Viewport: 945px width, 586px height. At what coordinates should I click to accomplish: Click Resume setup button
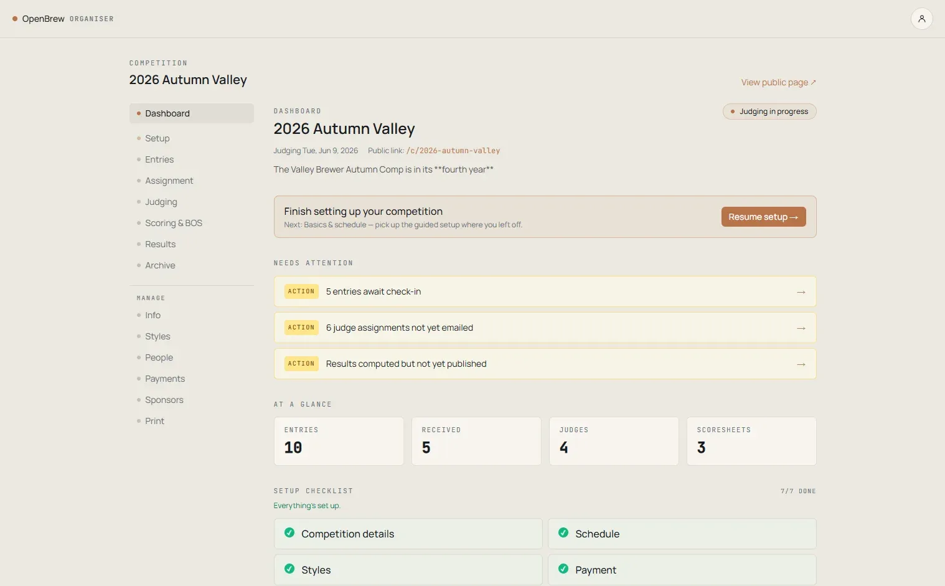(763, 217)
